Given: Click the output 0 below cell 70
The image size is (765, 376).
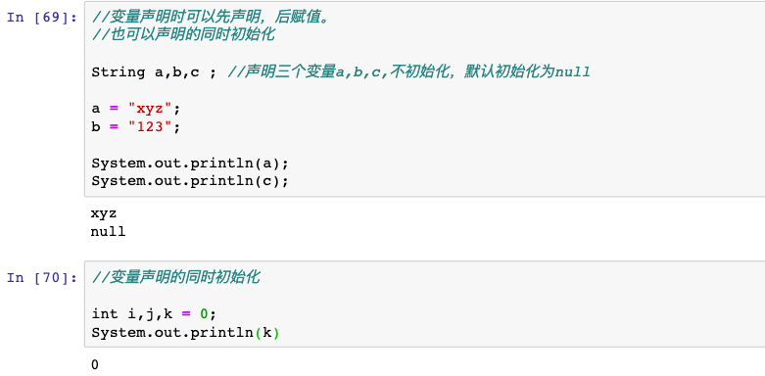Looking at the screenshot, I should [95, 364].
